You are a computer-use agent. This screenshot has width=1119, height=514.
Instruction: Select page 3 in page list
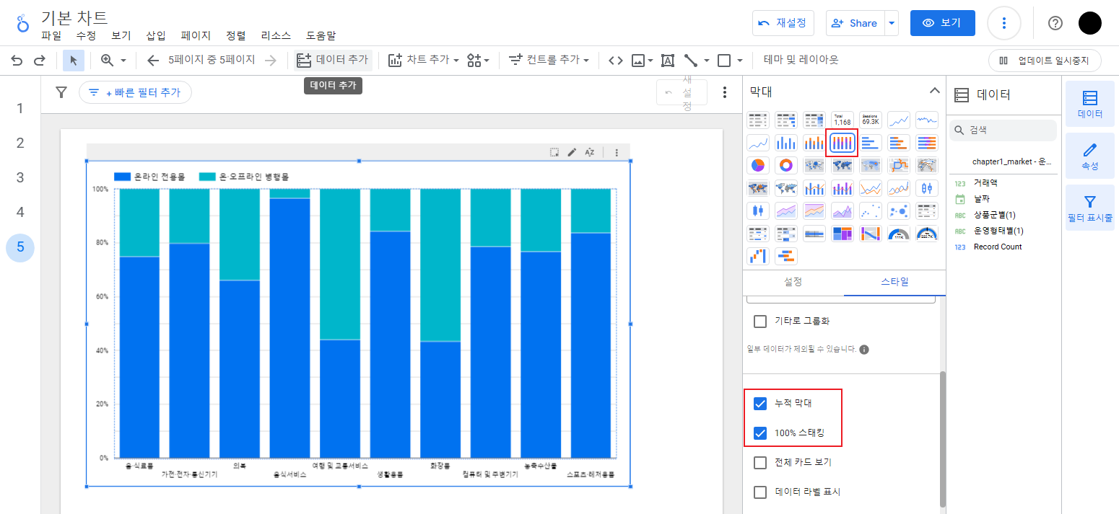(20, 177)
